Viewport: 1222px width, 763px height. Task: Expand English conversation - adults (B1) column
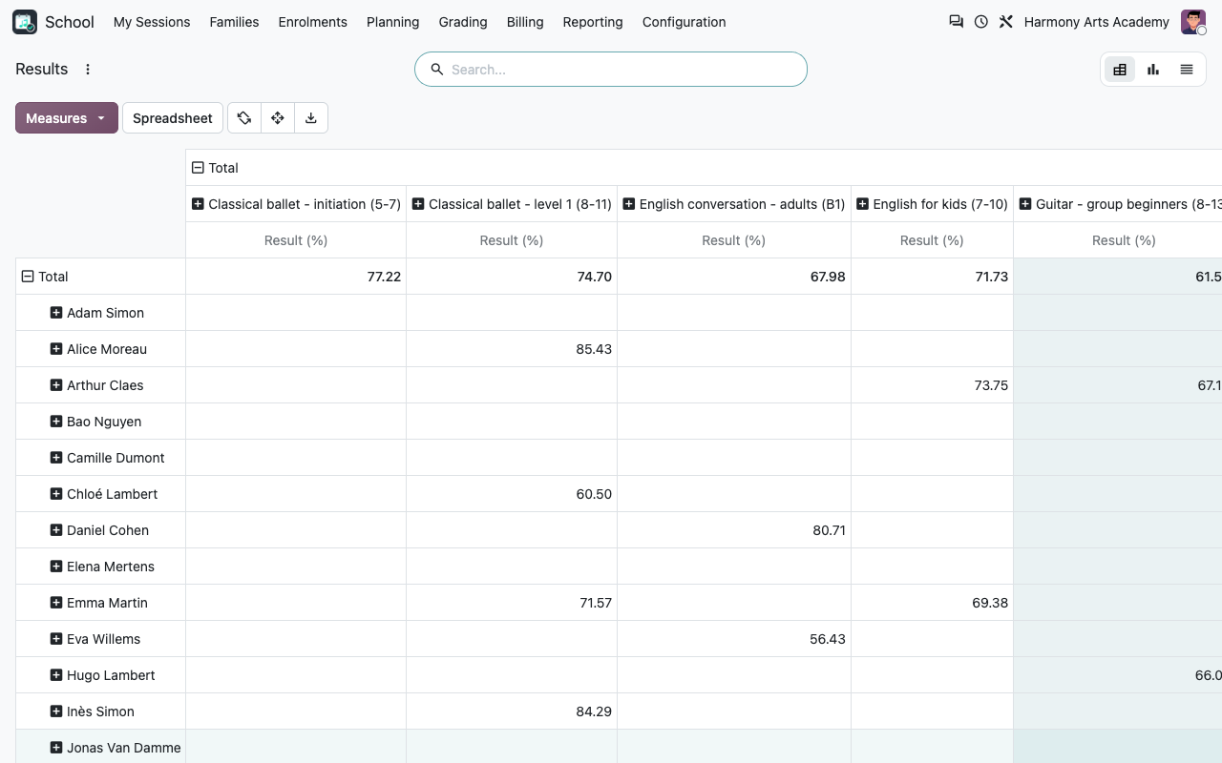tap(628, 204)
